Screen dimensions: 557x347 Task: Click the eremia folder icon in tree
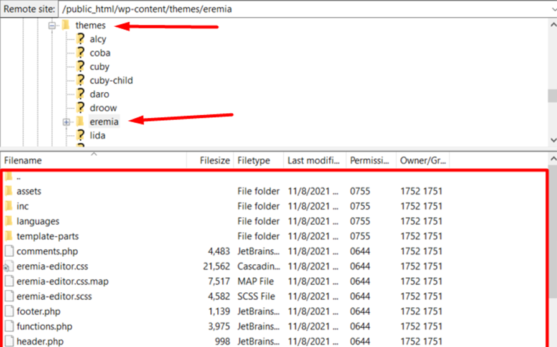click(x=80, y=122)
